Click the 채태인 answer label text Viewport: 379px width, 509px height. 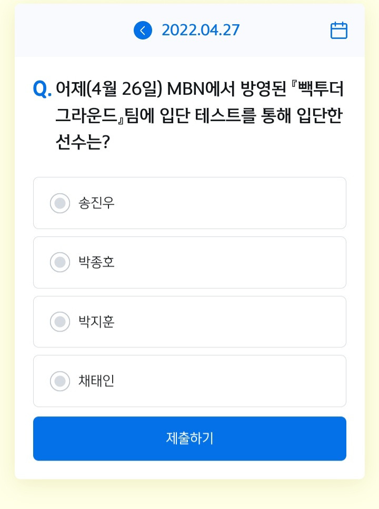point(96,381)
